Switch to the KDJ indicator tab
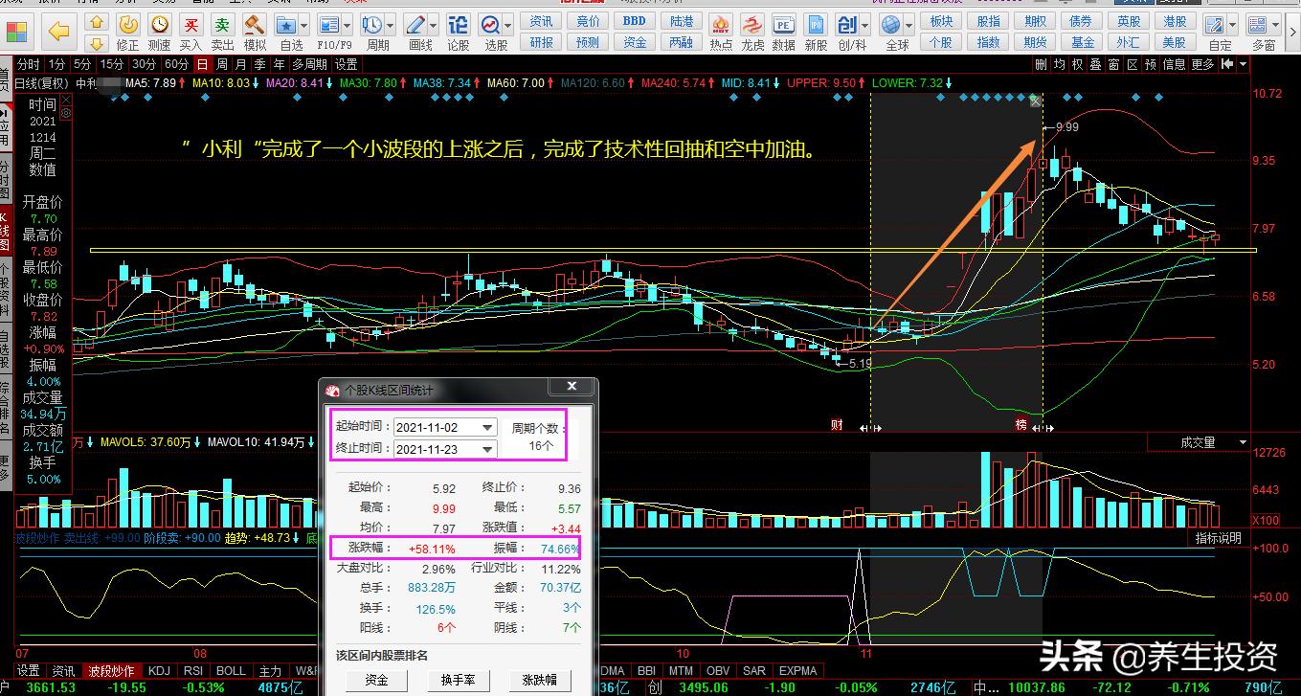The width and height of the screenshot is (1301, 696). pos(158,670)
